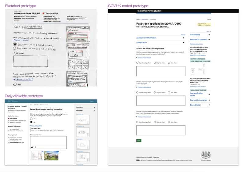Click 'Open all' above Constraints in the sidebar
244x172 pixels.
(x=209, y=31)
